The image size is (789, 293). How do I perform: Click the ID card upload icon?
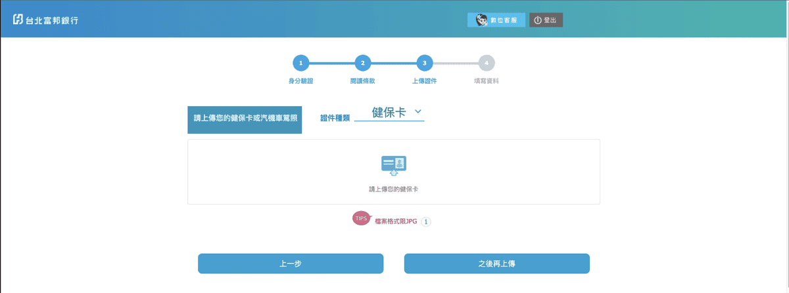[394, 166]
